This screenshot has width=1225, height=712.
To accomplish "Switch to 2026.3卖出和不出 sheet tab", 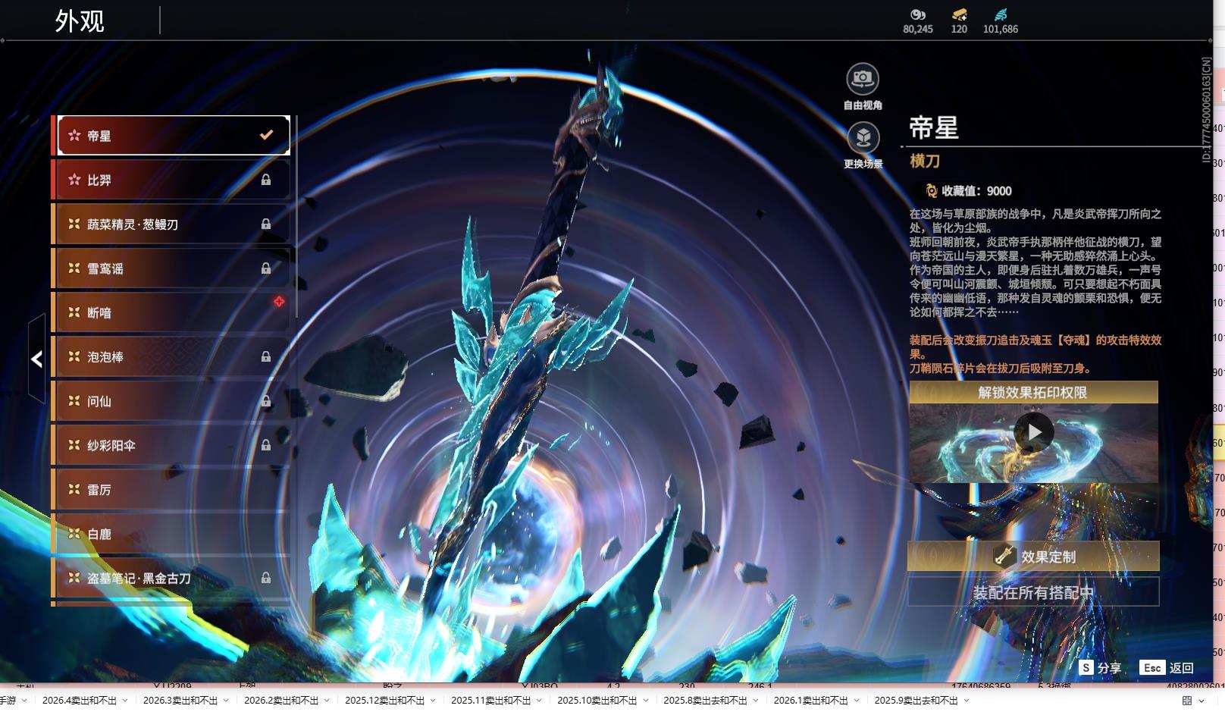I will (180, 701).
